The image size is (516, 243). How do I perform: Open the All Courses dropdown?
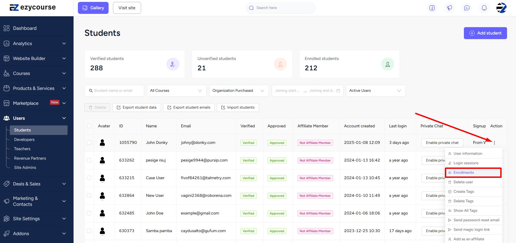coord(176,91)
